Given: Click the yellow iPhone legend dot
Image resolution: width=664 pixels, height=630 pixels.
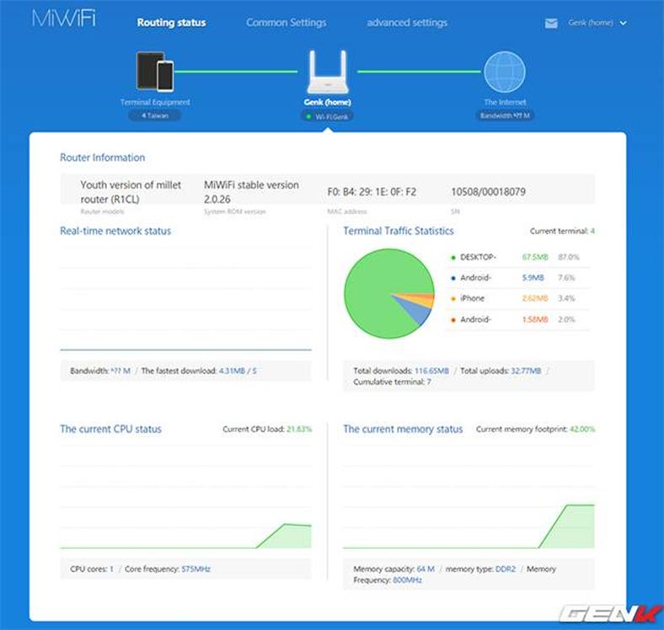Looking at the screenshot, I should (x=453, y=299).
